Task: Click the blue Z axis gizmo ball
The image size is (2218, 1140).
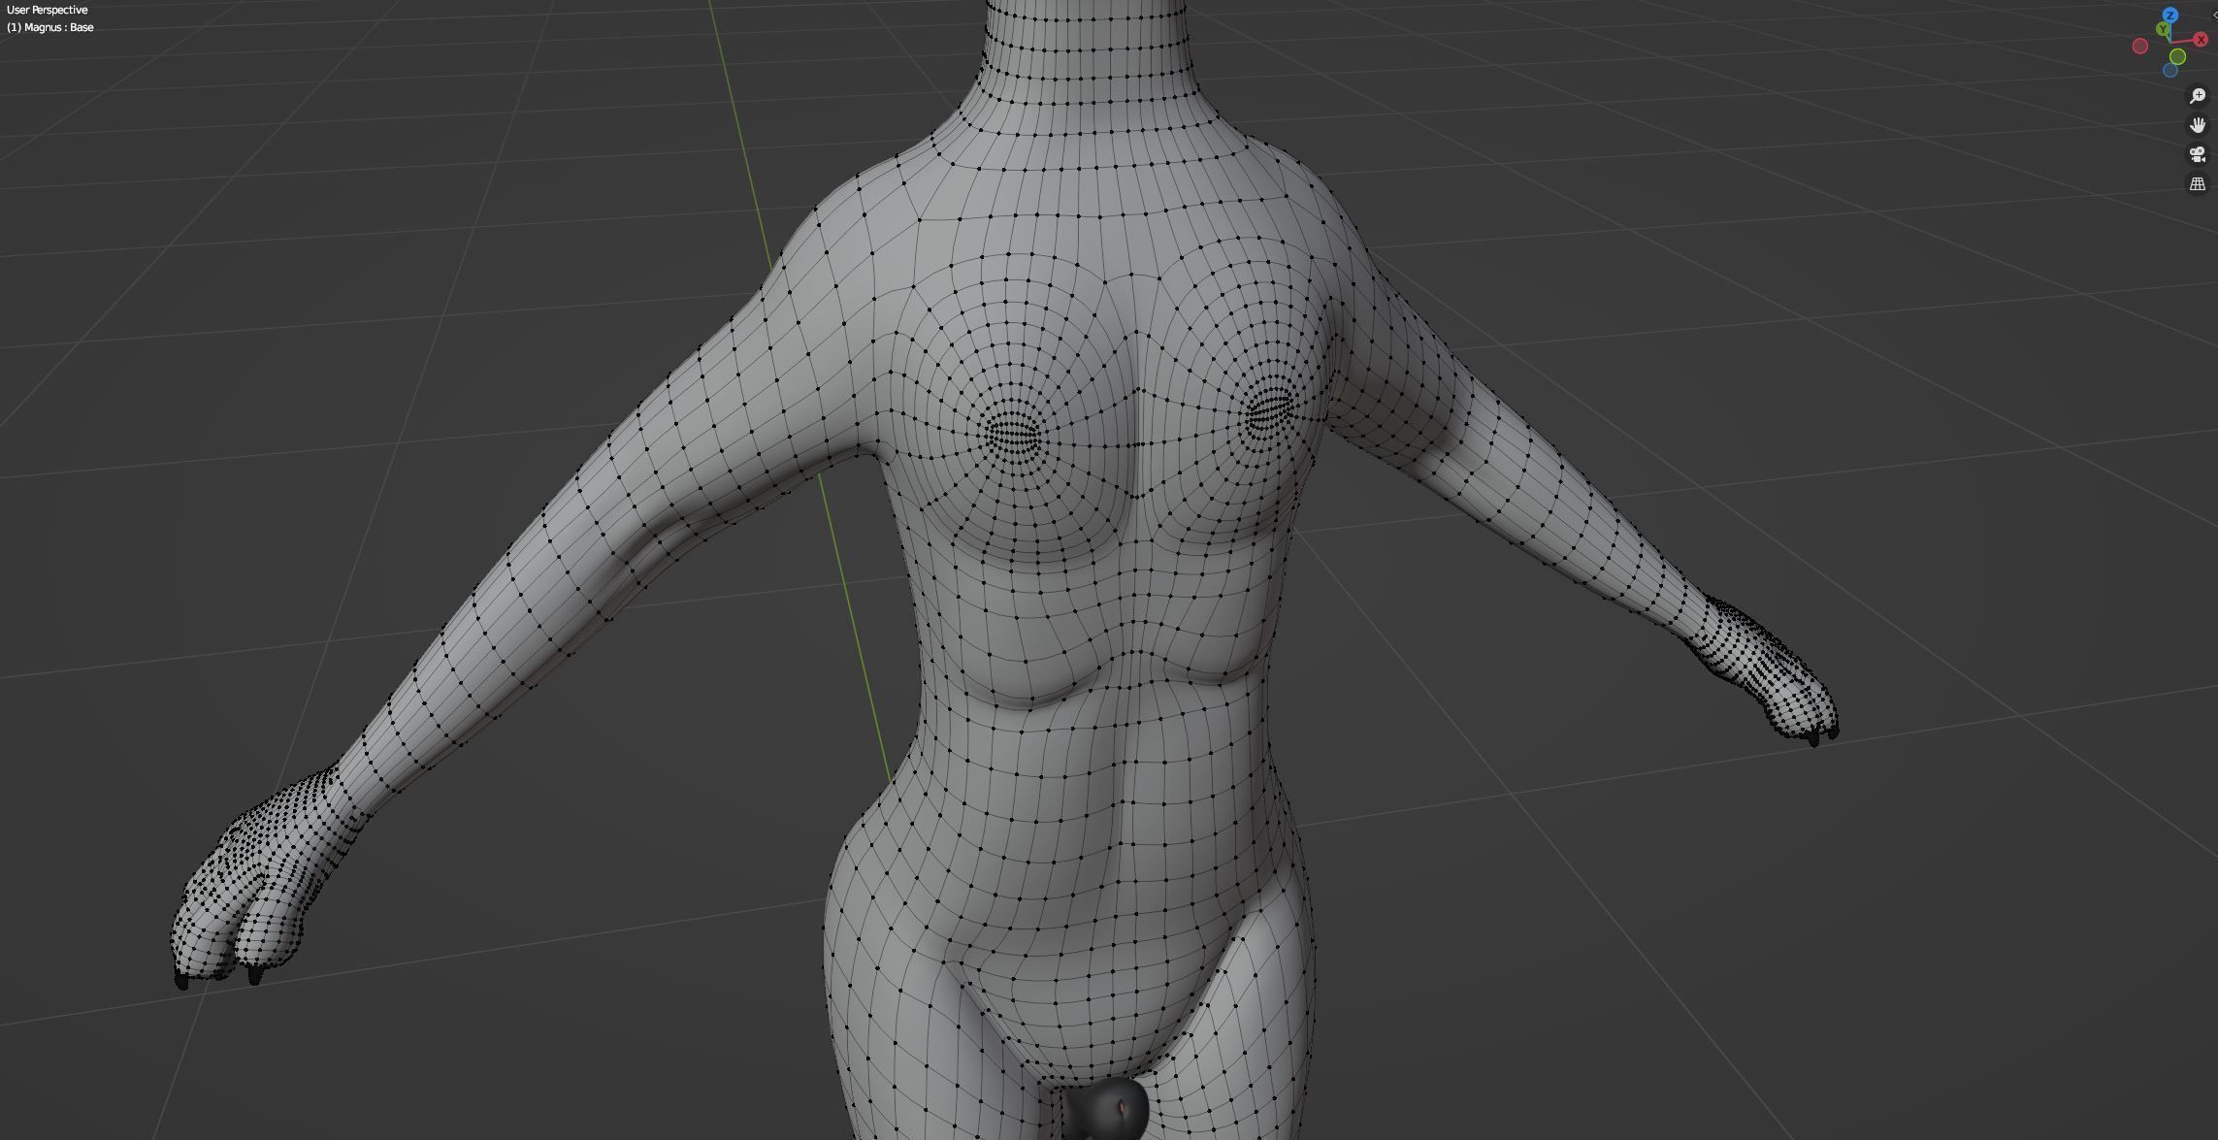Action: 2170,16
